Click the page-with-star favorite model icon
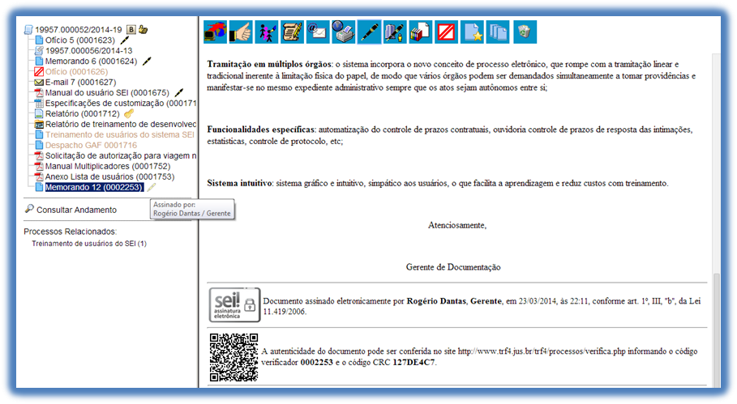 [473, 32]
